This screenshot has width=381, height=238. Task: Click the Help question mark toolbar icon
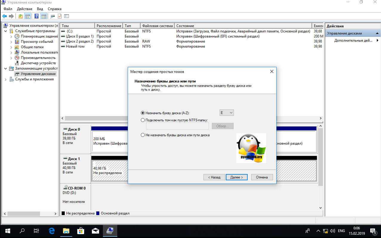pos(36,16)
